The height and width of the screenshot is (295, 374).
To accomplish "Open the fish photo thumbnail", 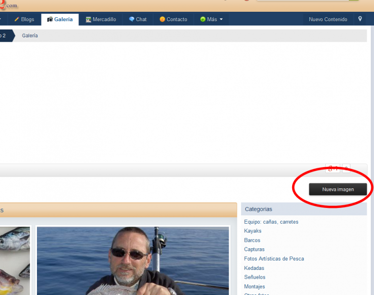I will [x=15, y=261].
